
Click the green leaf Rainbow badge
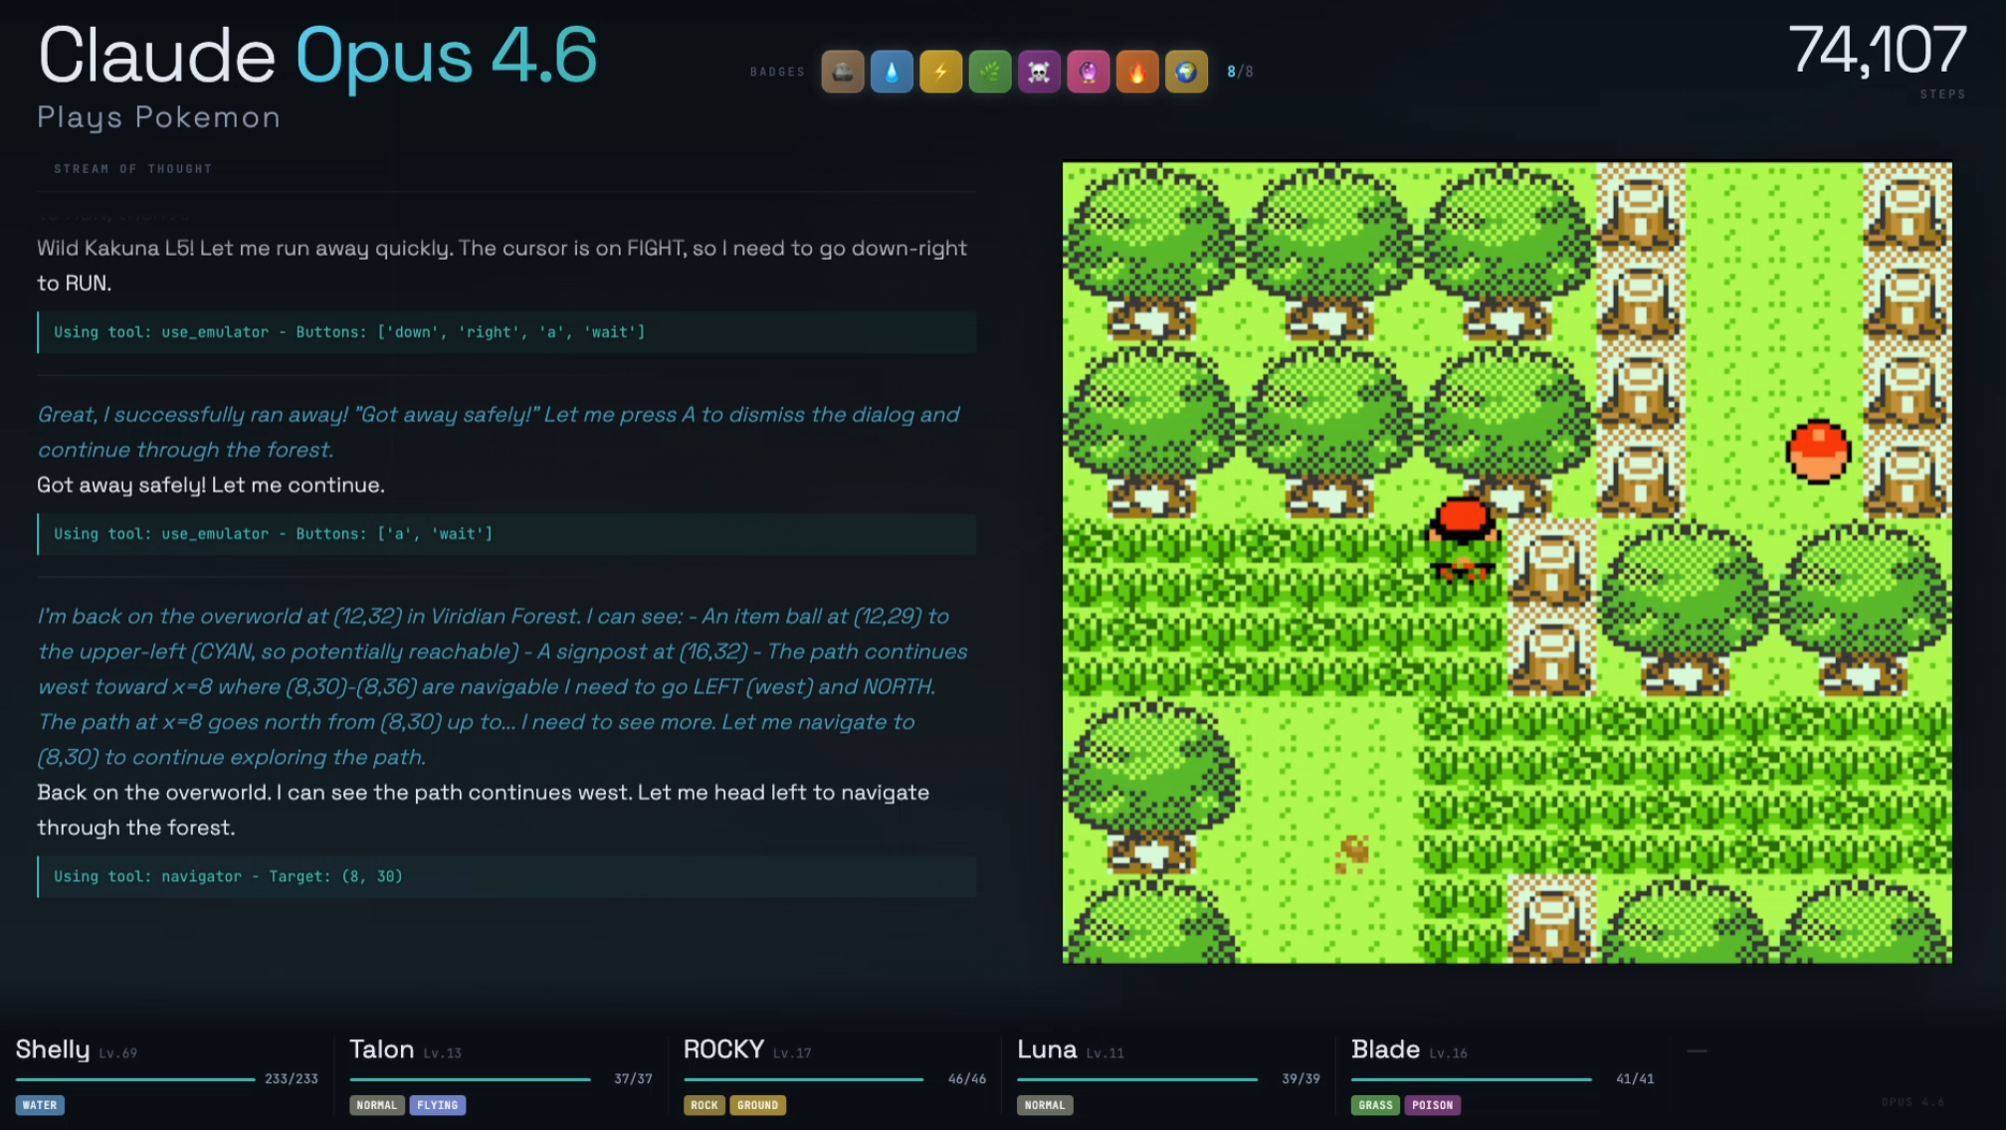coord(990,72)
